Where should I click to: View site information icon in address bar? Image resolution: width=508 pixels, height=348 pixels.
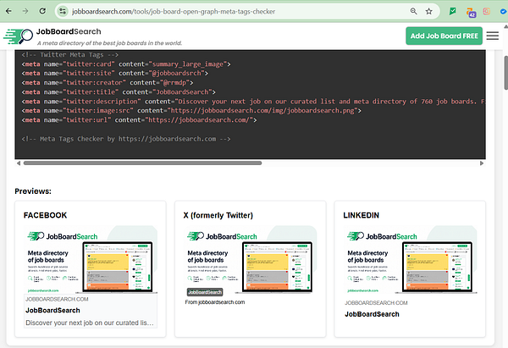point(62,12)
